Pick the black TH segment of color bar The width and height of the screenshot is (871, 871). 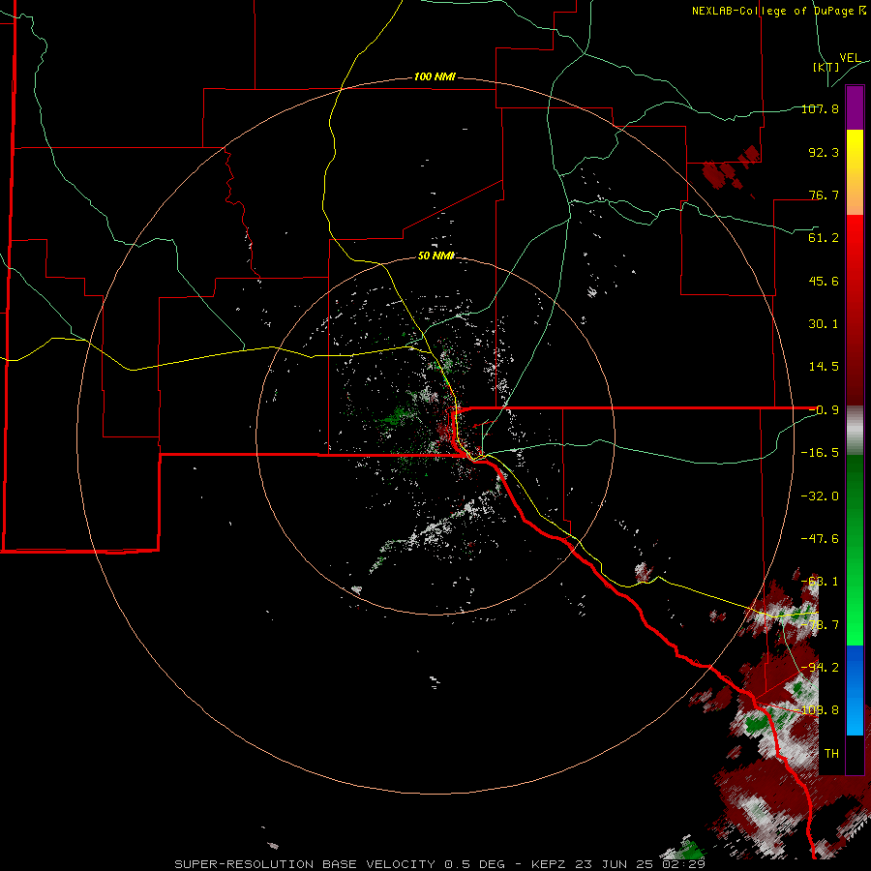(855, 754)
